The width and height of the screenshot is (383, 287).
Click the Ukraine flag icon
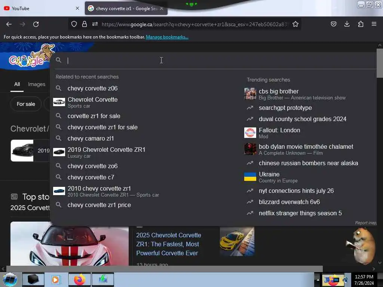pyautogui.click(x=250, y=177)
